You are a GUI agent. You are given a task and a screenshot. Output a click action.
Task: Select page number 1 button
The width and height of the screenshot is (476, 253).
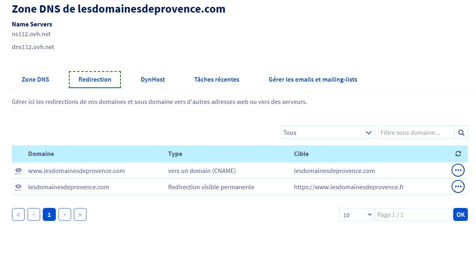49,214
